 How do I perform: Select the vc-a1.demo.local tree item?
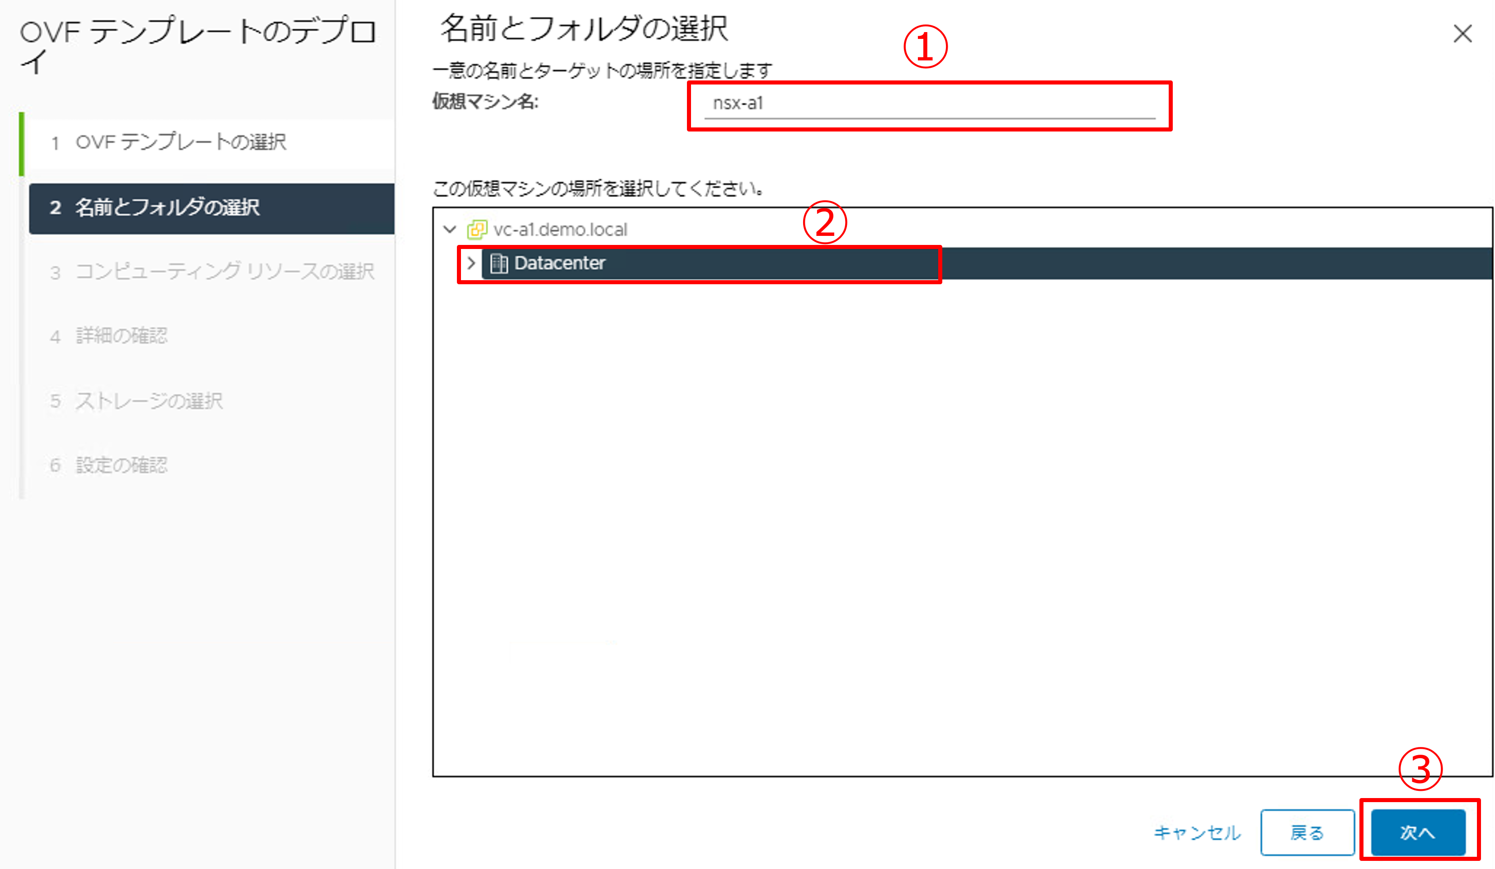pos(559,230)
